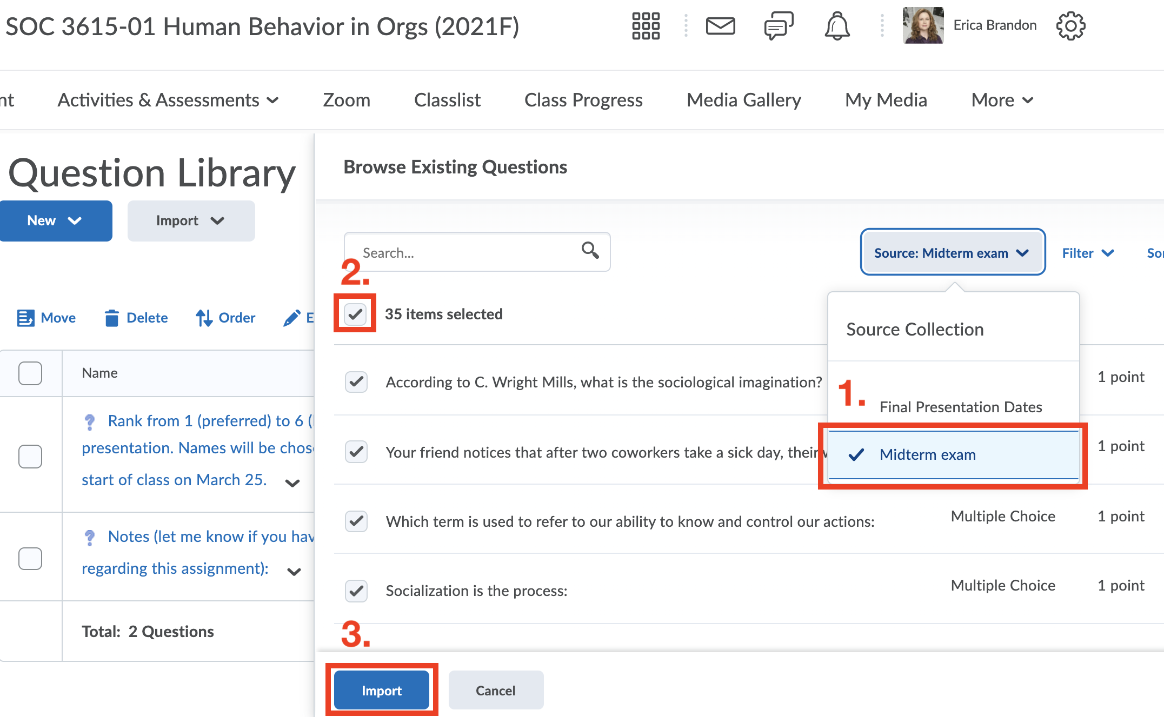Click the Delete trash icon

[112, 318]
